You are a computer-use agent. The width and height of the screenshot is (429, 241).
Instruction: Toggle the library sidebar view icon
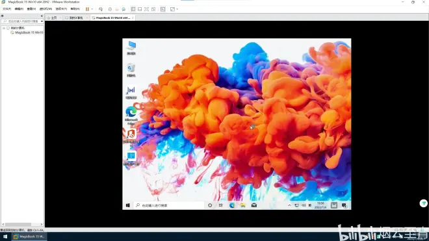tap(133, 9)
